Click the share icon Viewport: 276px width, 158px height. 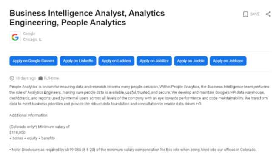[268, 14]
